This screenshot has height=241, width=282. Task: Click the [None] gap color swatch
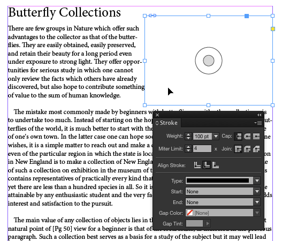click(x=190, y=213)
